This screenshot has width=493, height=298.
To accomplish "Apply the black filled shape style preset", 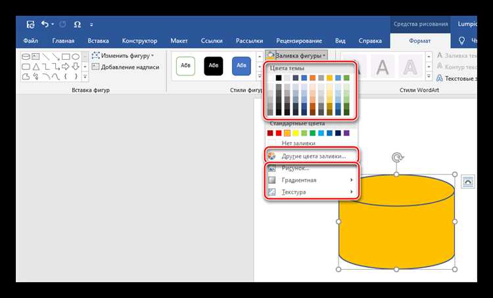I will (x=214, y=66).
